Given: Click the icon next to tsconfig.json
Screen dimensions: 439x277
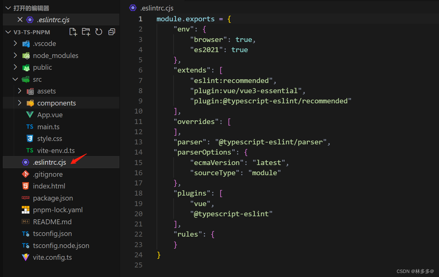Looking at the screenshot, I should (x=26, y=234).
